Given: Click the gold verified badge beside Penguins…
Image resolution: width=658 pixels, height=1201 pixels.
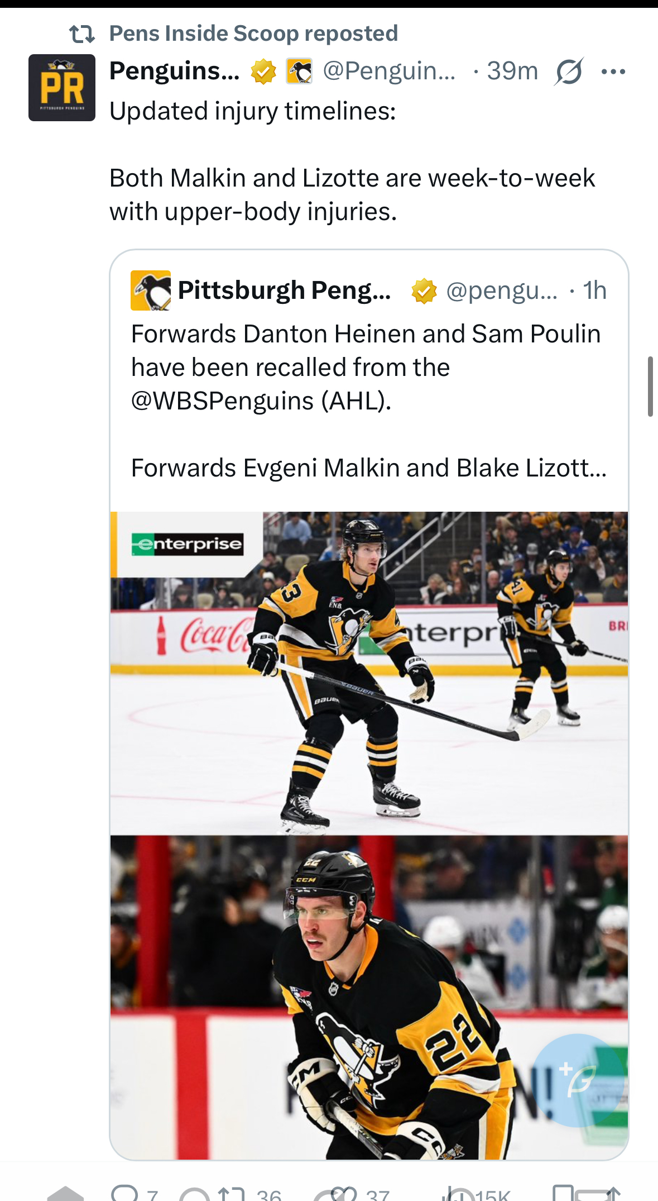Looking at the screenshot, I should pyautogui.click(x=263, y=72).
